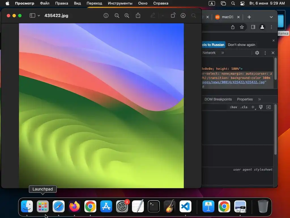Open the Apple menu
The height and width of the screenshot is (218, 290).
click(x=7, y=3)
